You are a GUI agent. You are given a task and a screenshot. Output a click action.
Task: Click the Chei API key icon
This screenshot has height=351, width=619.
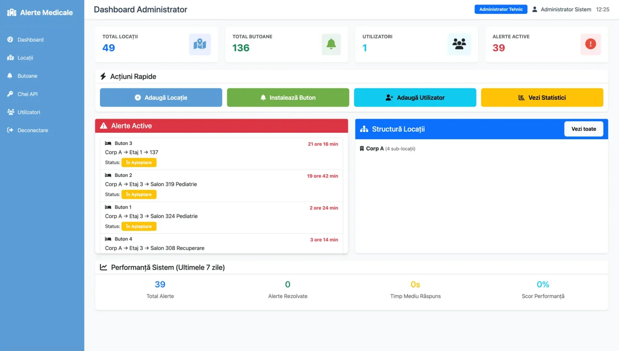(10, 94)
